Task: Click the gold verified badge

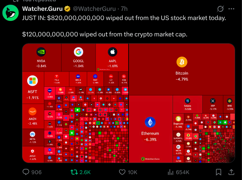Action: (x=67, y=9)
